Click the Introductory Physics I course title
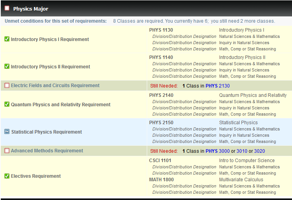 242,30
